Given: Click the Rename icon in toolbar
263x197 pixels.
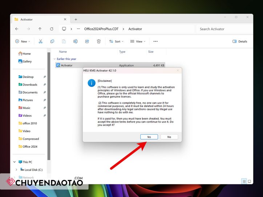Looking at the screenshot, I should coord(75,41).
